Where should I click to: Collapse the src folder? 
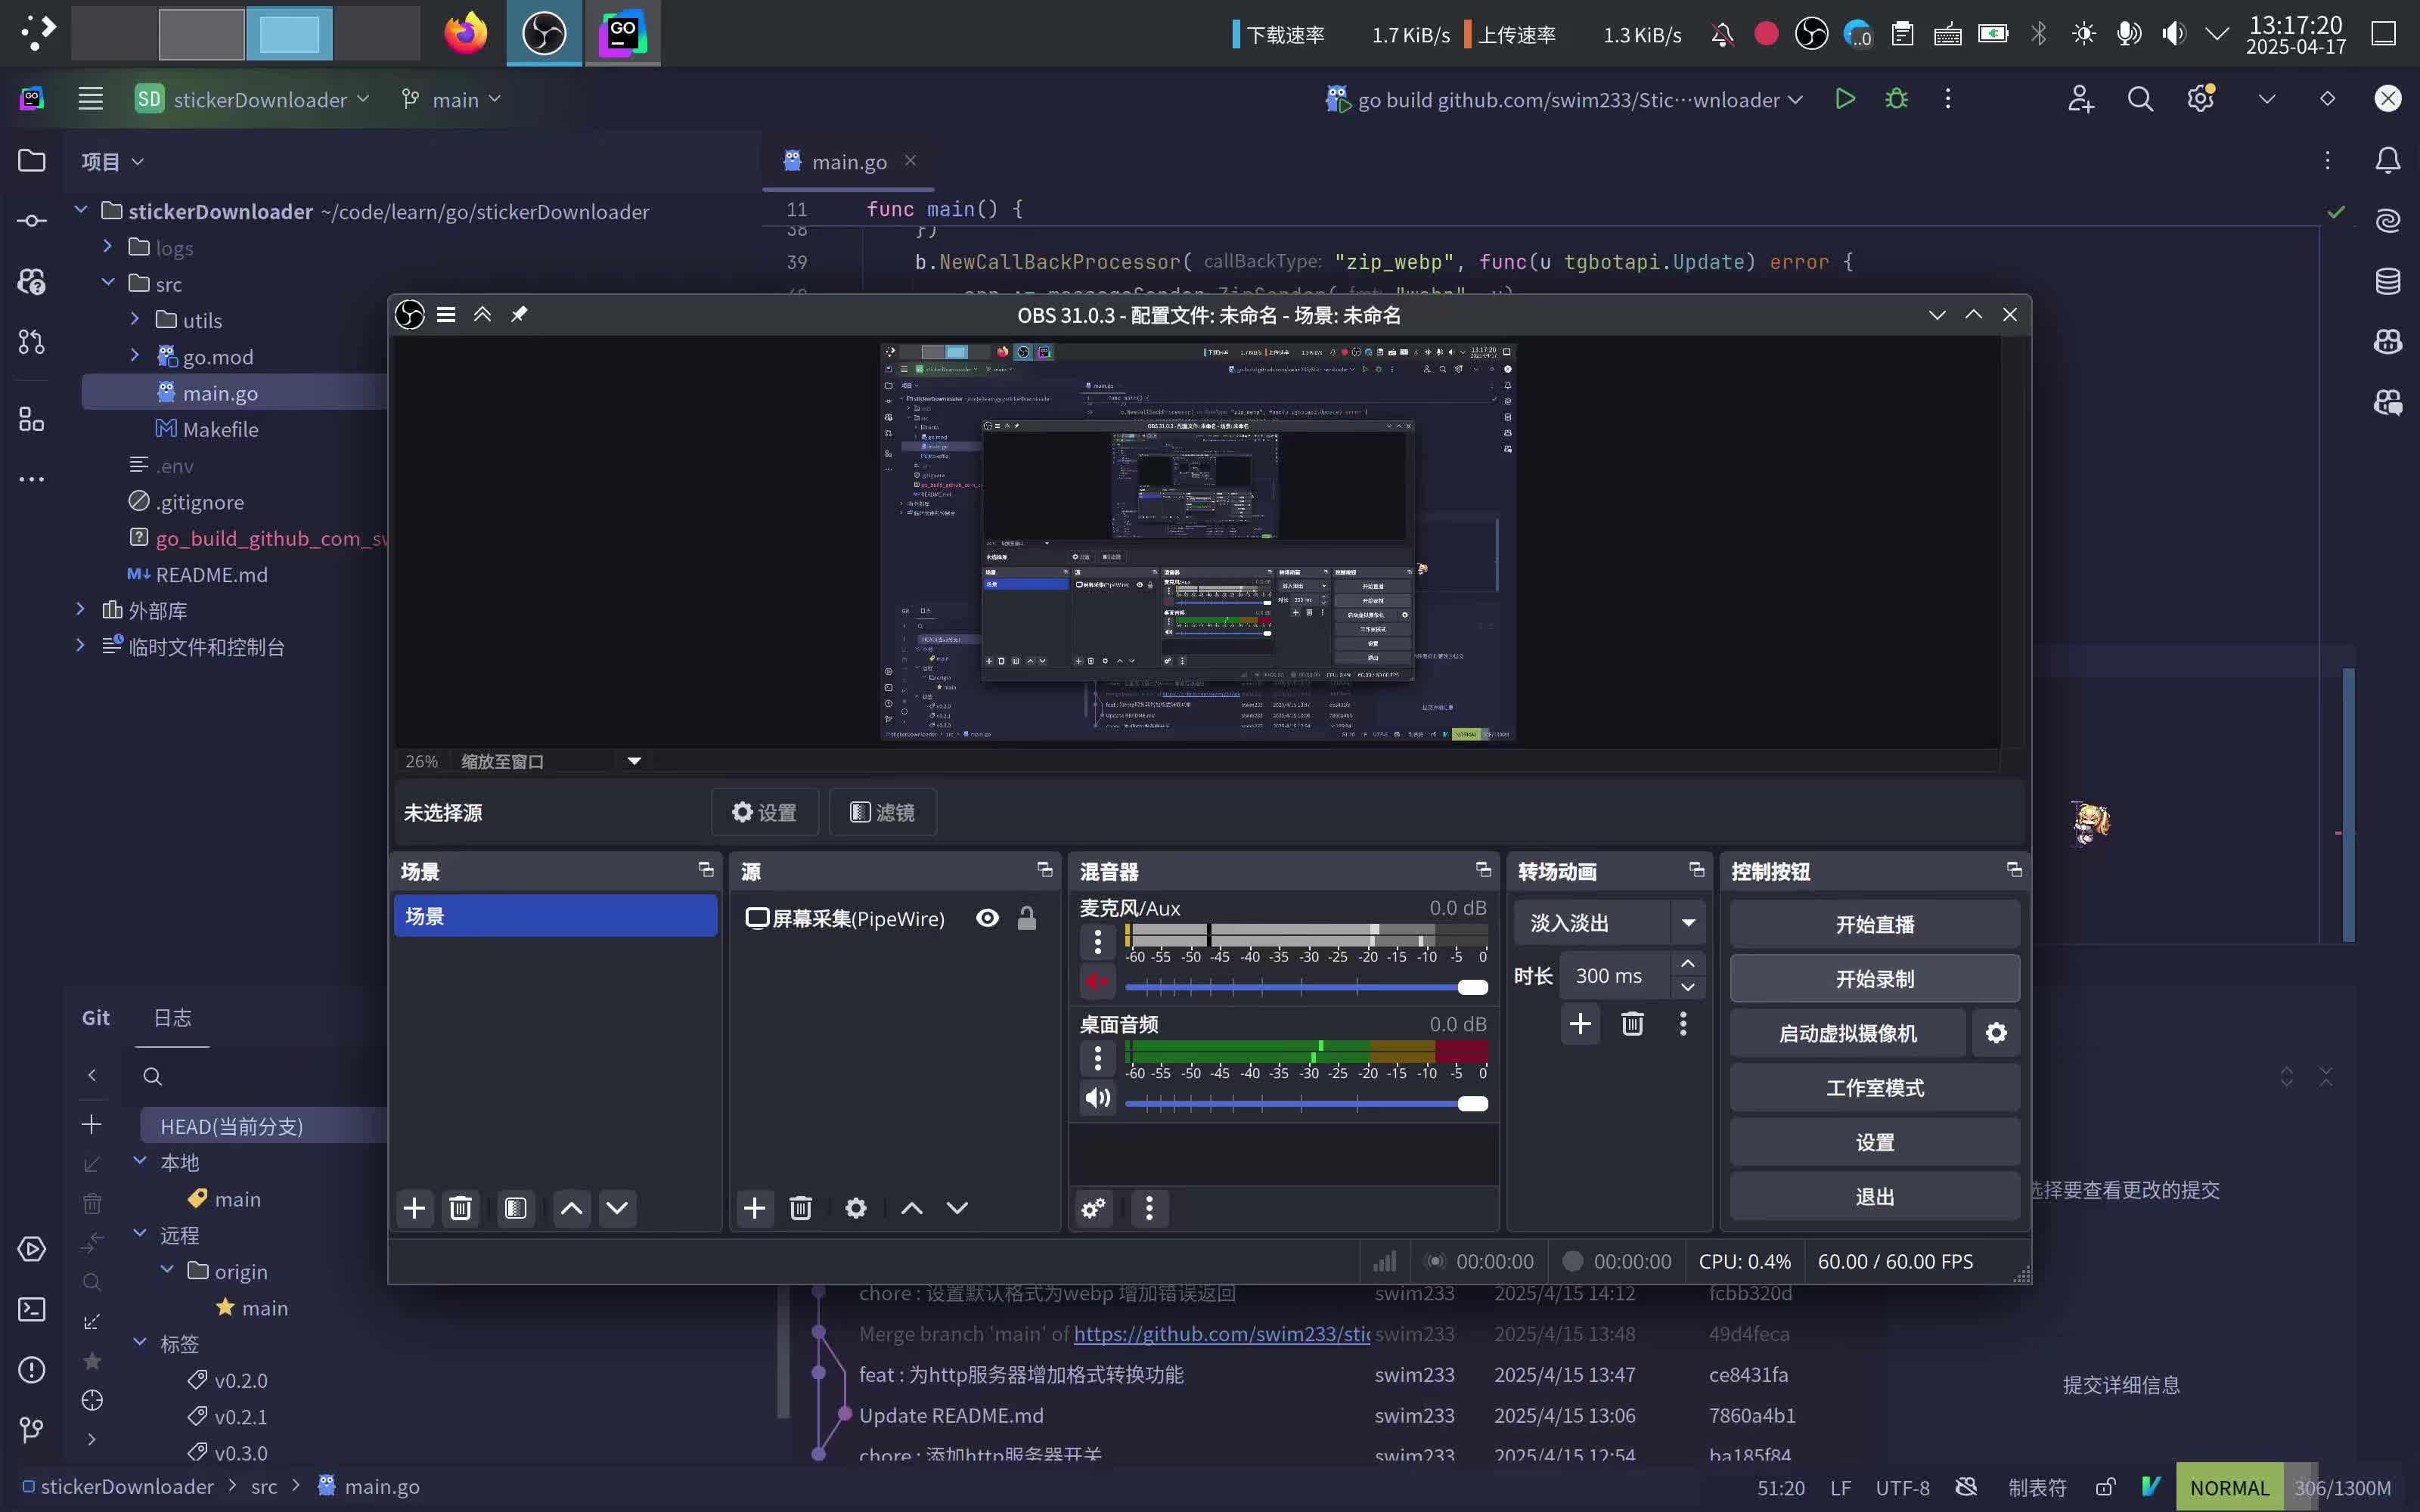pos(108,283)
